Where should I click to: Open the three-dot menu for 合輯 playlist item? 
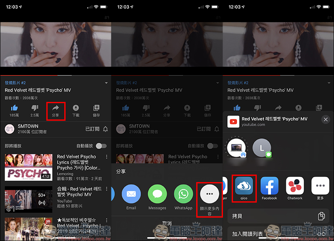[106, 189]
